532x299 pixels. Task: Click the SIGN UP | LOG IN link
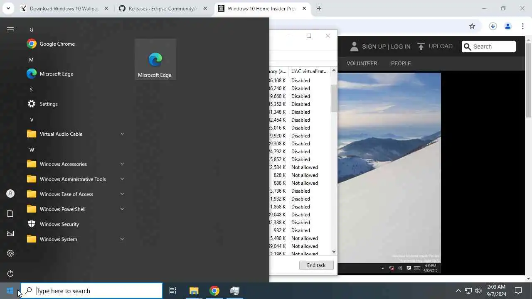click(x=386, y=47)
